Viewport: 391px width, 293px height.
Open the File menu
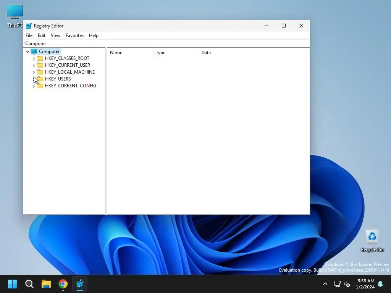point(29,35)
